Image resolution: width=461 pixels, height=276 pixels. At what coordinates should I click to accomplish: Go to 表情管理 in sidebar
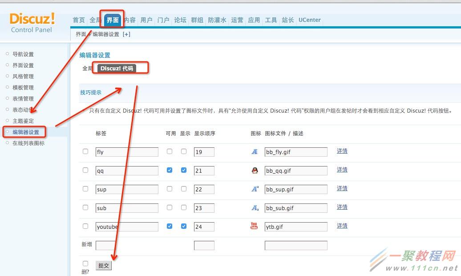[x=23, y=99]
